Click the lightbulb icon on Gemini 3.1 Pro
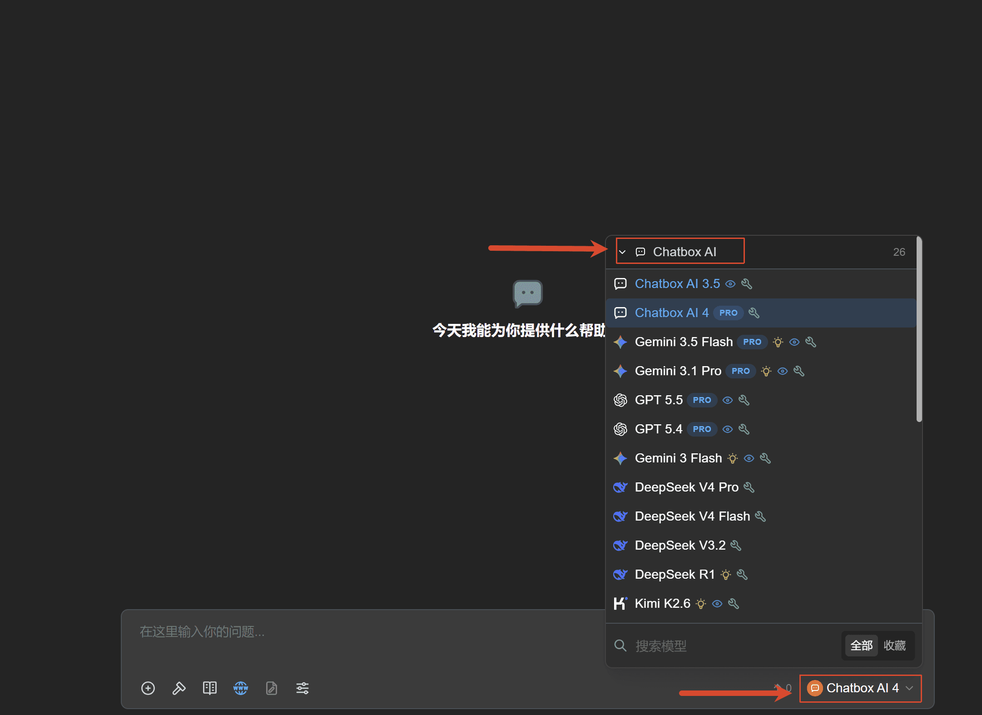 pyautogui.click(x=766, y=371)
